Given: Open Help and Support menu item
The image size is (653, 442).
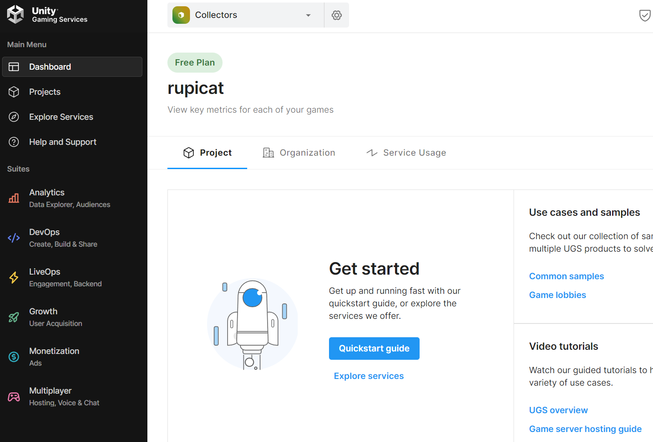Looking at the screenshot, I should (72, 142).
